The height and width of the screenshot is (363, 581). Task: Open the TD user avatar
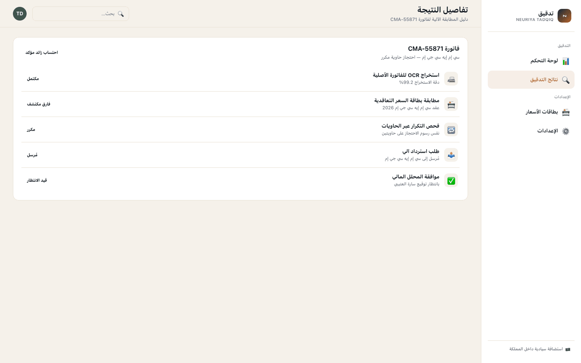click(x=20, y=14)
